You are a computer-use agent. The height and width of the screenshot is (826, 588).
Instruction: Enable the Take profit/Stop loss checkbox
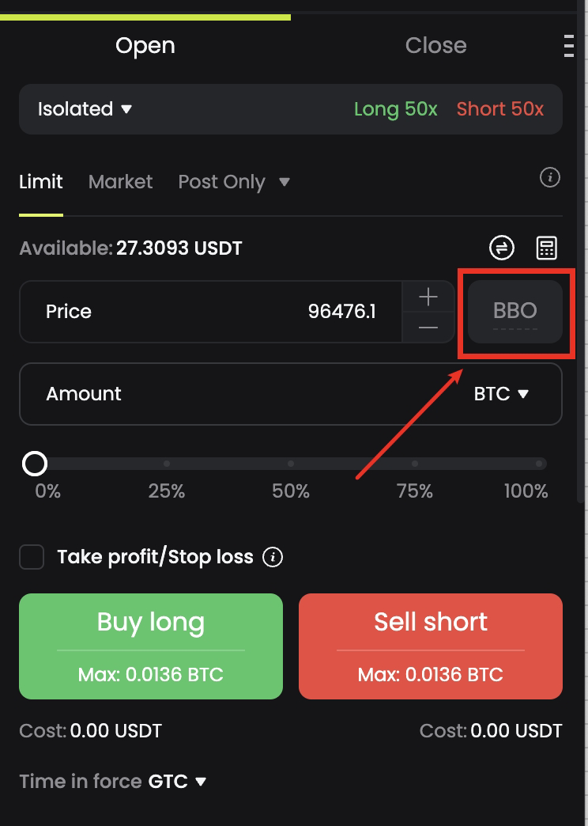tap(32, 557)
